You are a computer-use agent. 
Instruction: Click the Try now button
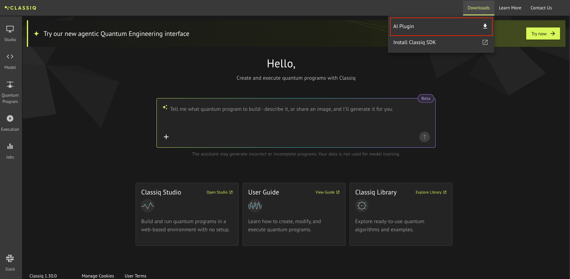click(x=543, y=34)
